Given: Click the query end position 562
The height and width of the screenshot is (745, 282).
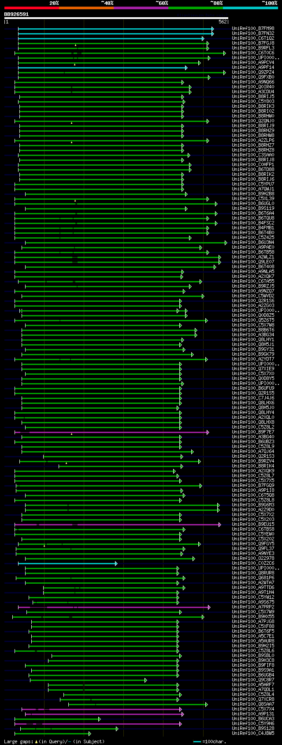Looking at the screenshot, I should tap(223, 22).
